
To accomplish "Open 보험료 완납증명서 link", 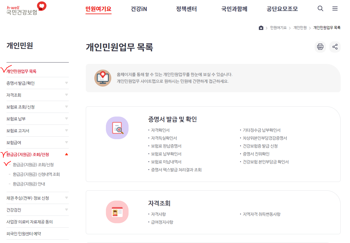I will click(x=166, y=146).
